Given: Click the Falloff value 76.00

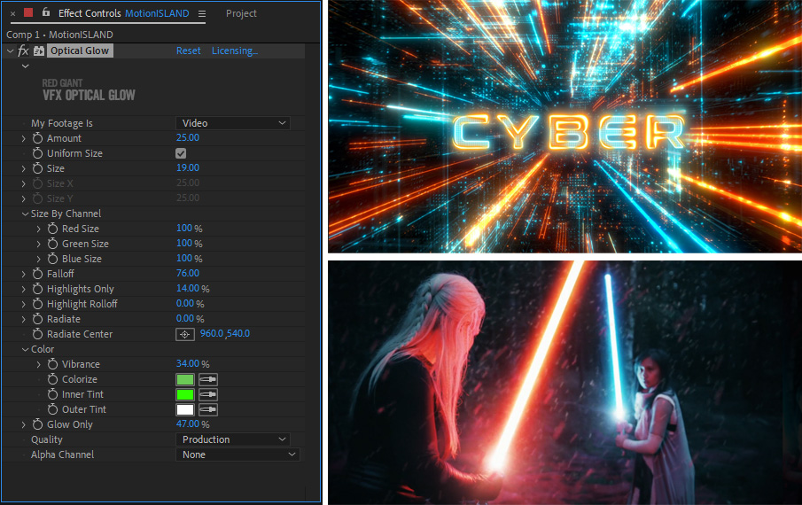Looking at the screenshot, I should click(x=188, y=273).
